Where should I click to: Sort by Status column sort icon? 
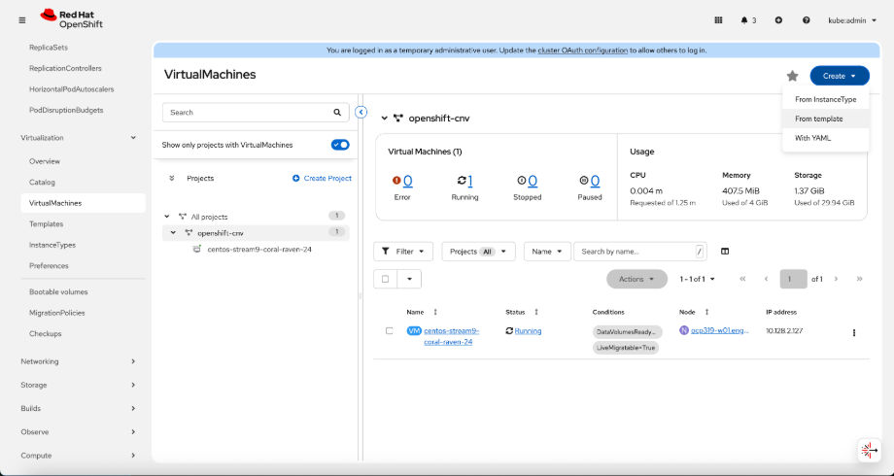[x=536, y=312]
